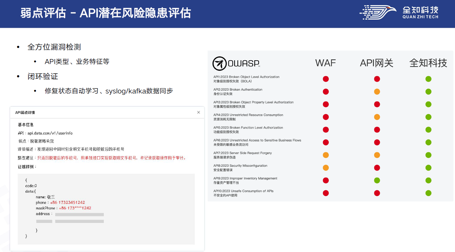Click 全知科技 green dot for API10 row

click(428, 193)
